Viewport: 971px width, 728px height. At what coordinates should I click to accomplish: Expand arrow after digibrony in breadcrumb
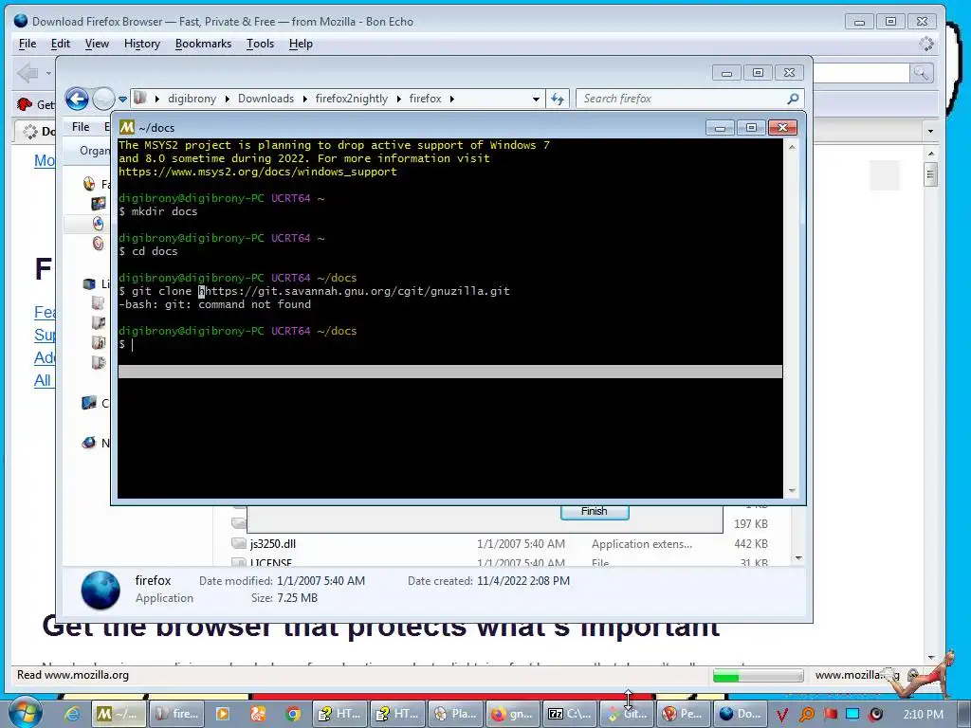tap(228, 99)
